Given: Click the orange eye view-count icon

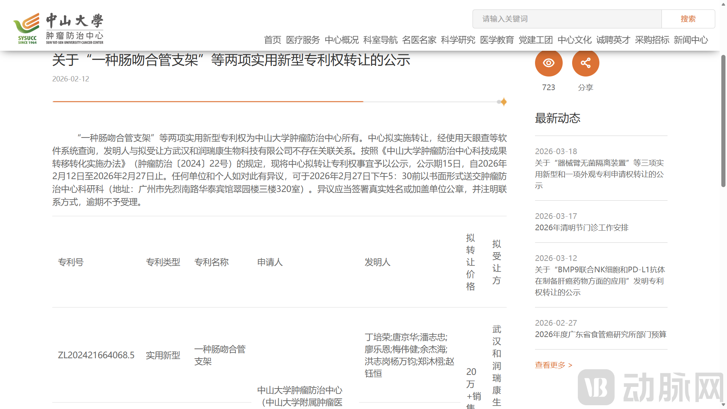Looking at the screenshot, I should 548,63.
